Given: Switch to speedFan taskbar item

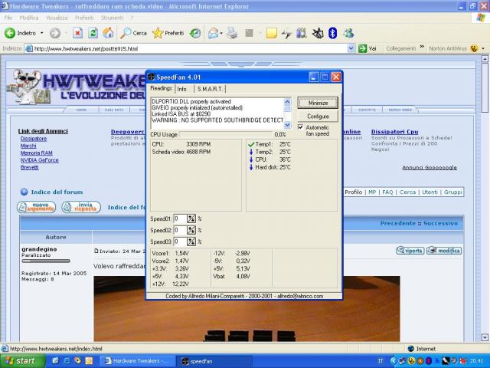Looking at the screenshot, I should click(216, 361).
